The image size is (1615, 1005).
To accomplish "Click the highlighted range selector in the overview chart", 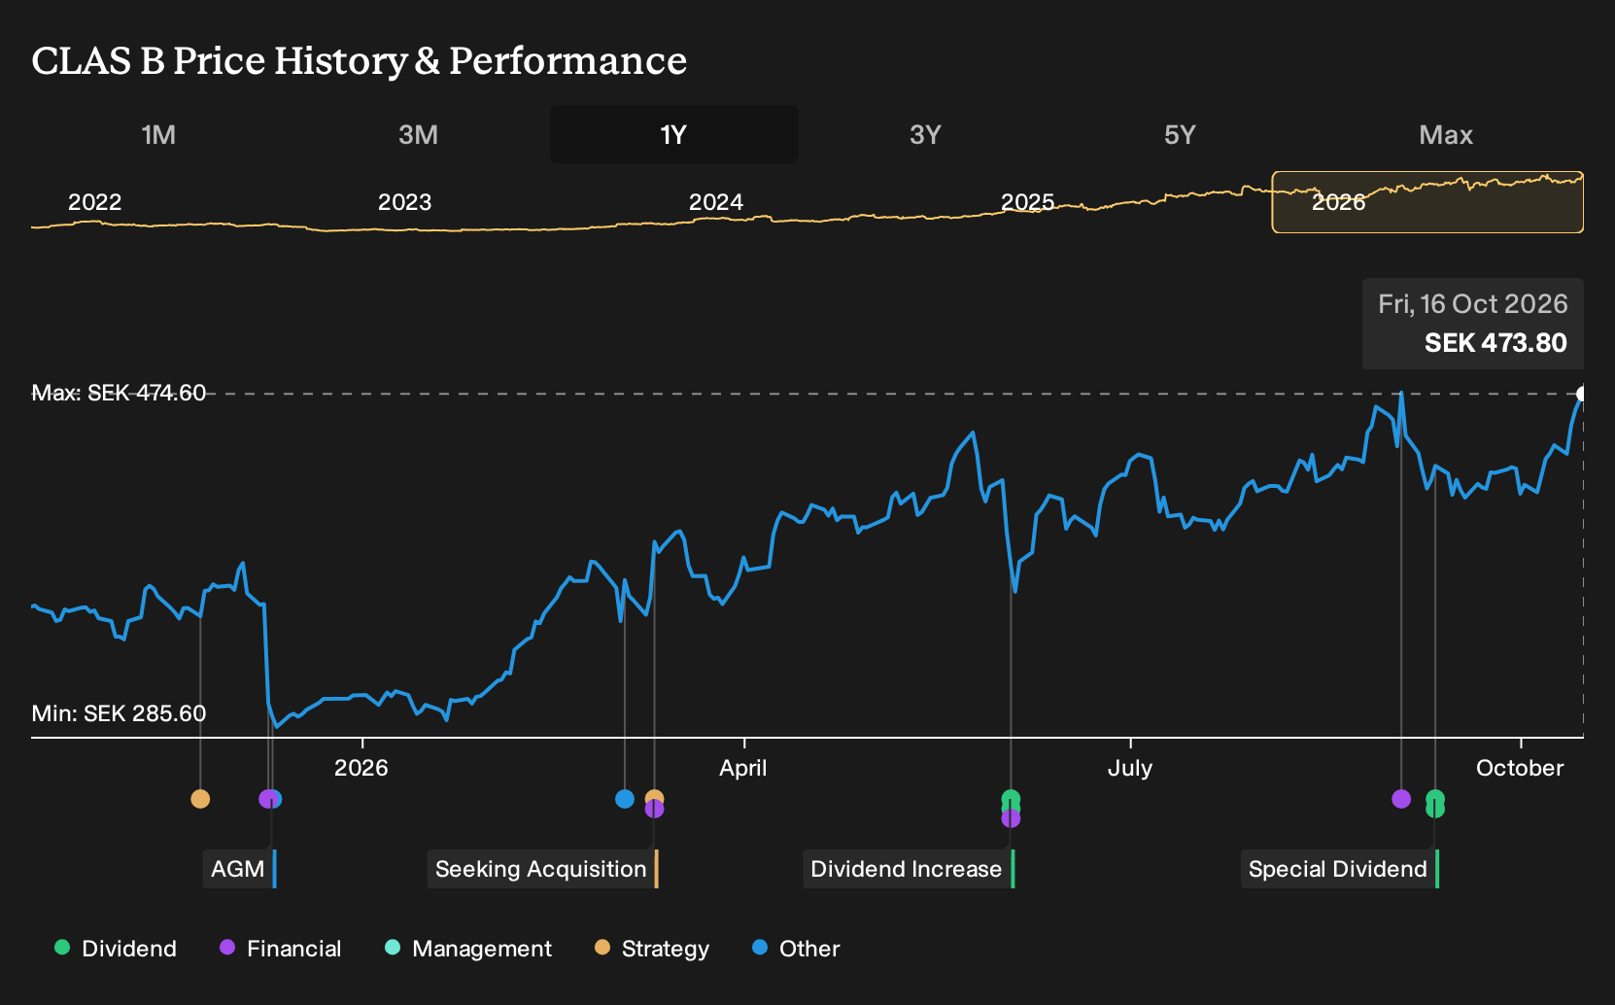I will (x=1427, y=202).
